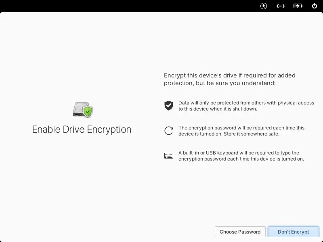Click the empty black top panel area
Viewport: 323px width, 242px height.
pyautogui.click(x=121, y=6)
